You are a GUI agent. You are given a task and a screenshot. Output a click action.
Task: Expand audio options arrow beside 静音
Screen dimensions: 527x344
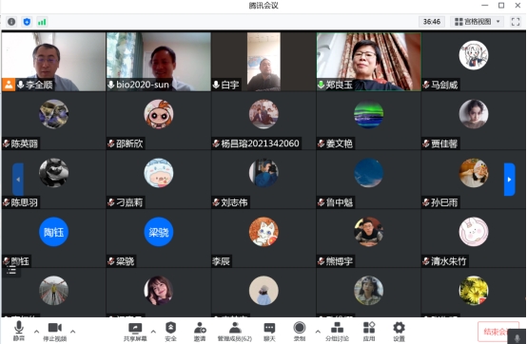36,332
